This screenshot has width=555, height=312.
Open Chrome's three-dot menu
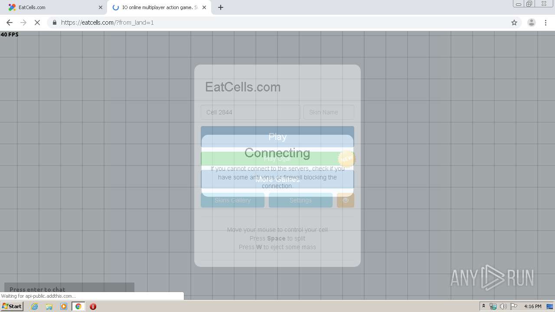coord(546,23)
